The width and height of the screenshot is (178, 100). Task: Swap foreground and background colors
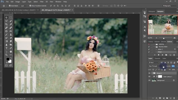[x=11, y=58]
